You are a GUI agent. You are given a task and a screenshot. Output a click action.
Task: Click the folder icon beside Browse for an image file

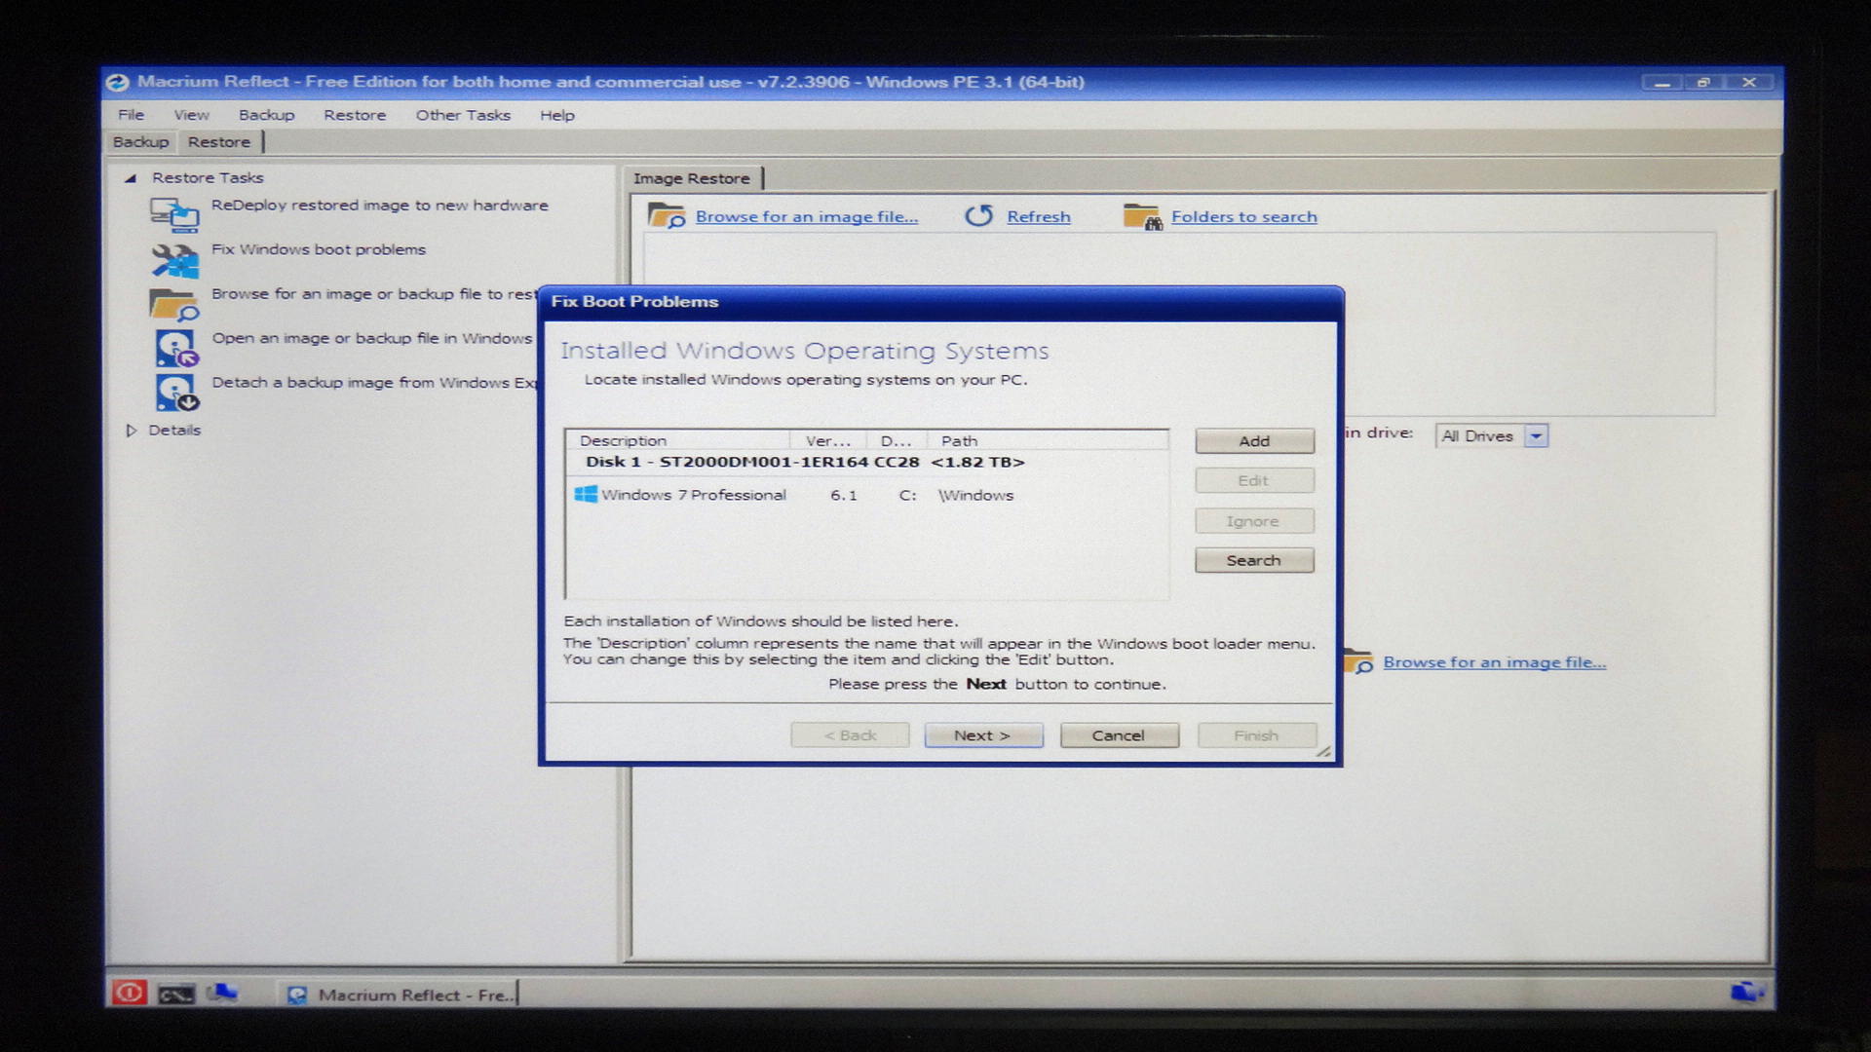tap(667, 215)
